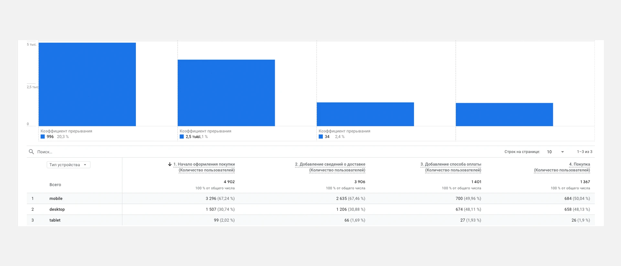The height and width of the screenshot is (266, 621).
Task: Click the fourth funnel step bar
Action: pyautogui.click(x=504, y=115)
